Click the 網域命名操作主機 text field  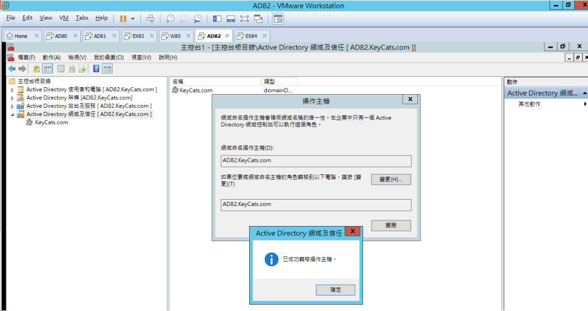click(316, 161)
